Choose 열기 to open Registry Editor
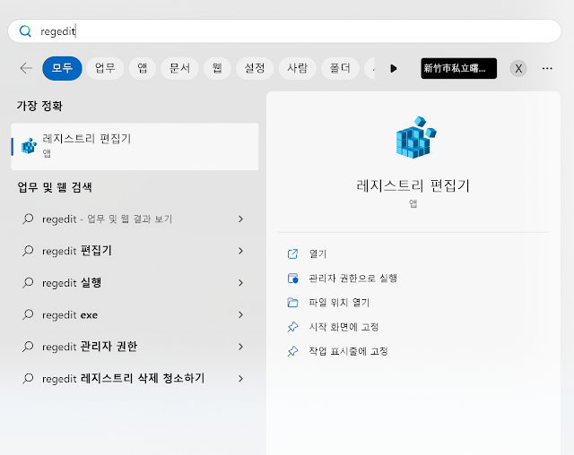Viewport: 574px width, 455px height. (317, 254)
